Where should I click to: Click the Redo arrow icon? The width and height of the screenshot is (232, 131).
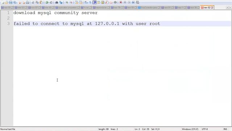pos(51,3)
